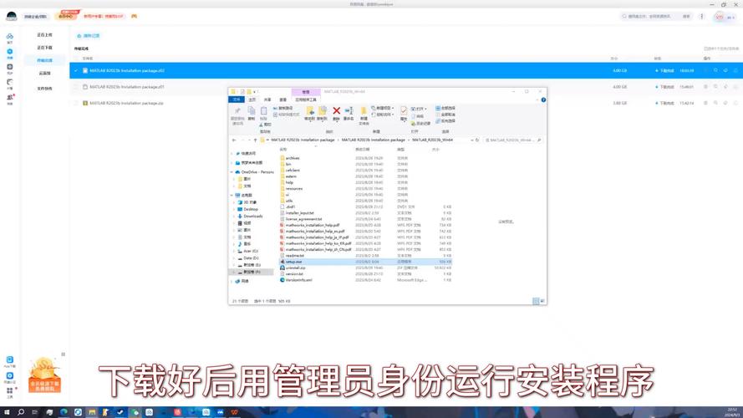Image resolution: width=743 pixels, height=418 pixels.
Task: Open the netdisk downloading list
Action: point(44,48)
